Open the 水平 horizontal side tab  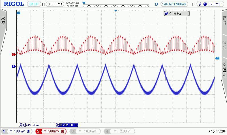(3, 21)
